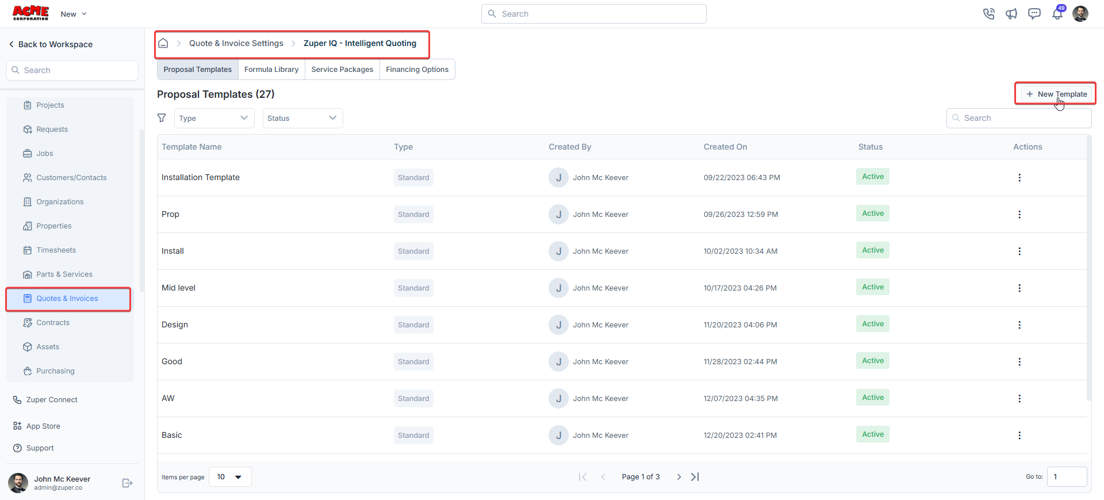Click the Template Name column header

(x=191, y=147)
